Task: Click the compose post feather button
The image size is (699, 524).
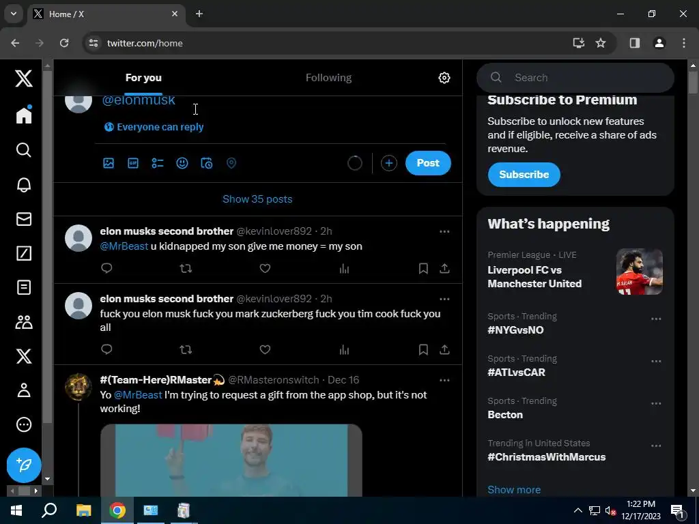Action: pyautogui.click(x=24, y=465)
